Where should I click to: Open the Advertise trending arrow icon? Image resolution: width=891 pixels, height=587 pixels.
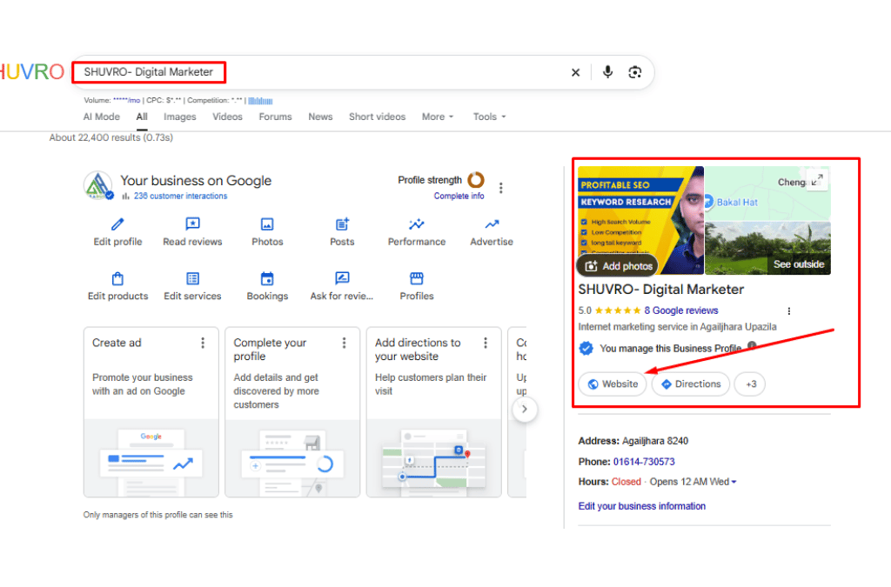pyautogui.click(x=492, y=223)
